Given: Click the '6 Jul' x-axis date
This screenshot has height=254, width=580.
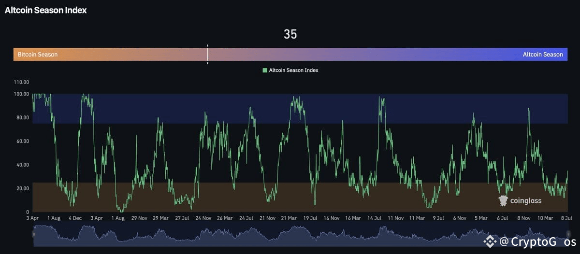Looking at the screenshot, I should [502, 218].
